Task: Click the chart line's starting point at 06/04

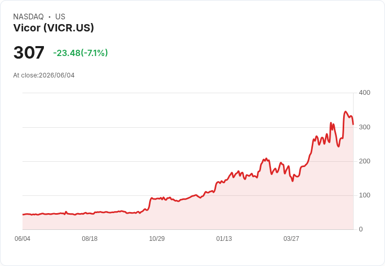Action: click(23, 215)
